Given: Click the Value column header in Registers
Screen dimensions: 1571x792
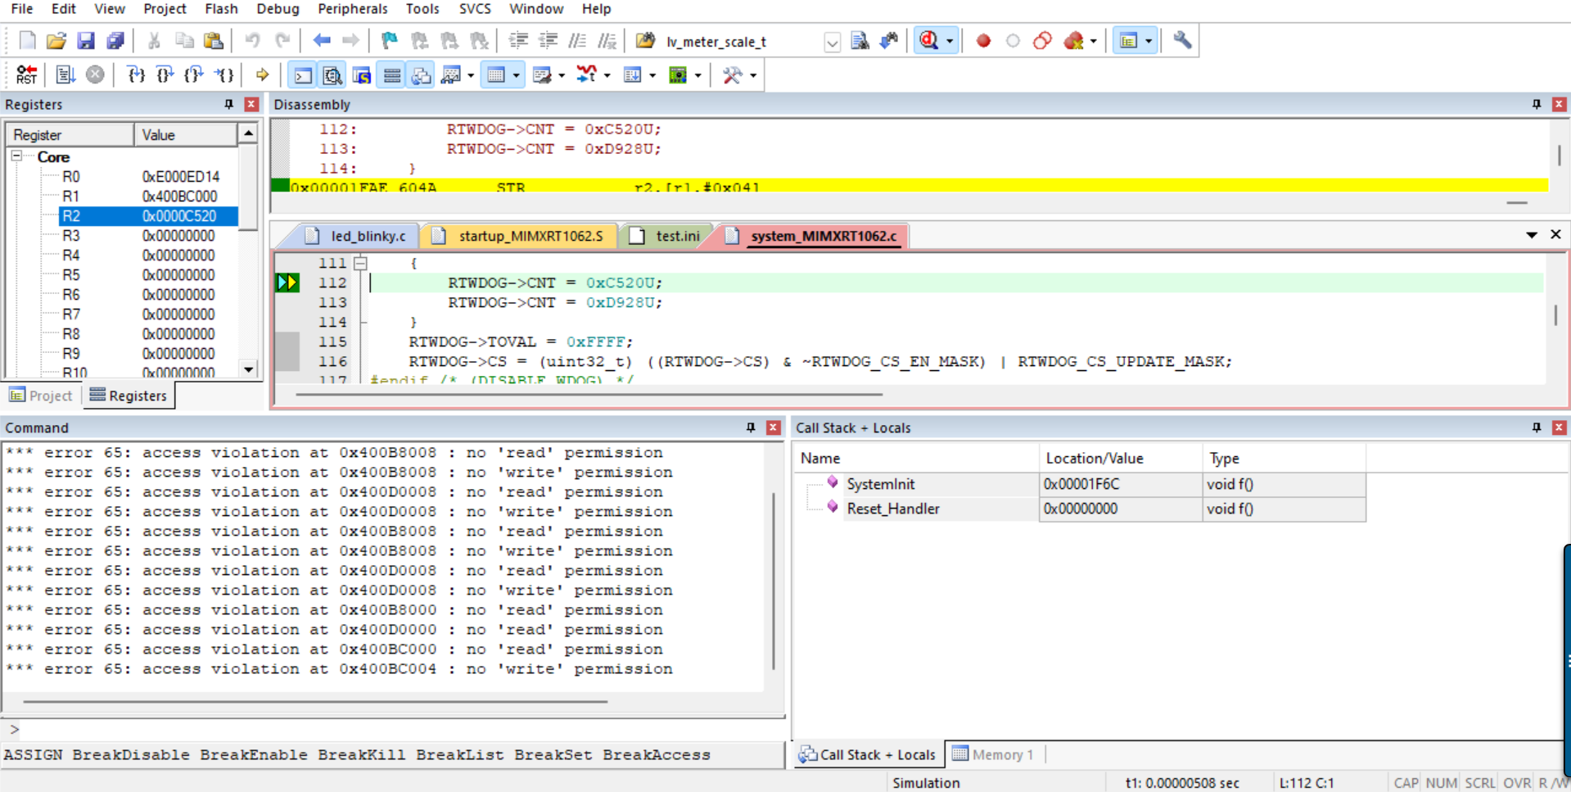Looking at the screenshot, I should click(x=186, y=135).
